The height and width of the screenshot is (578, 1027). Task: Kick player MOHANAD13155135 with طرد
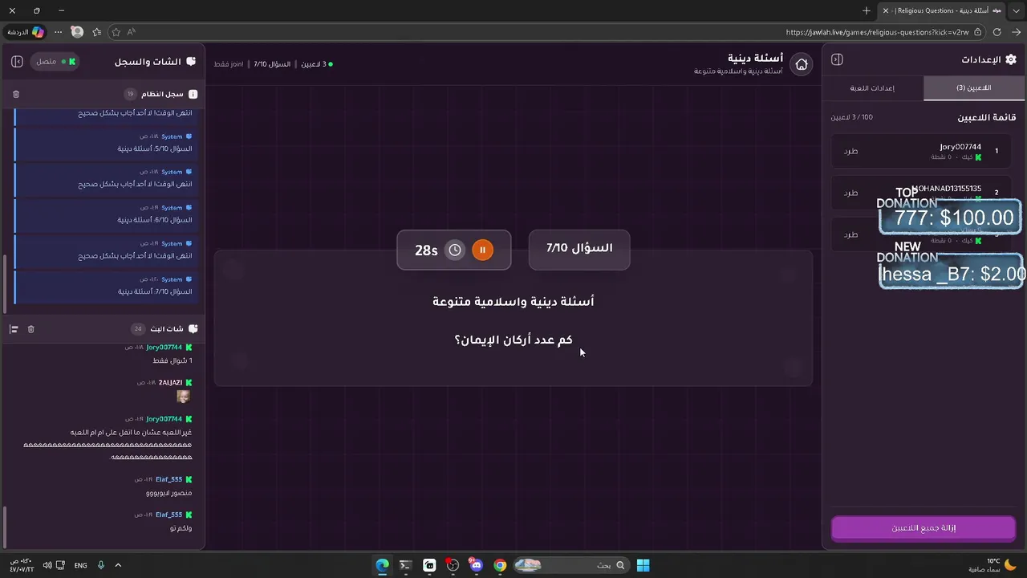point(850,193)
